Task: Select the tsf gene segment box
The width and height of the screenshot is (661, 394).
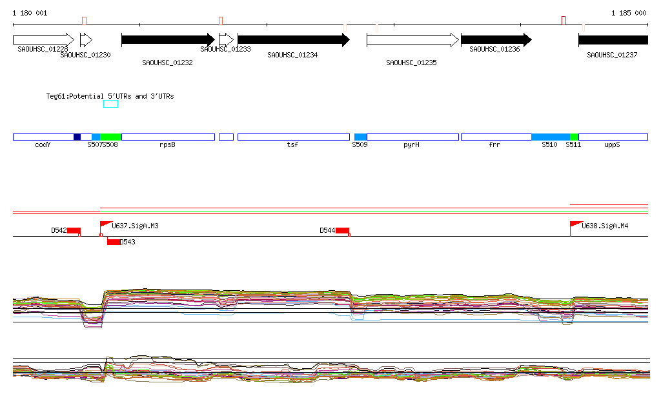Action: 293,137
